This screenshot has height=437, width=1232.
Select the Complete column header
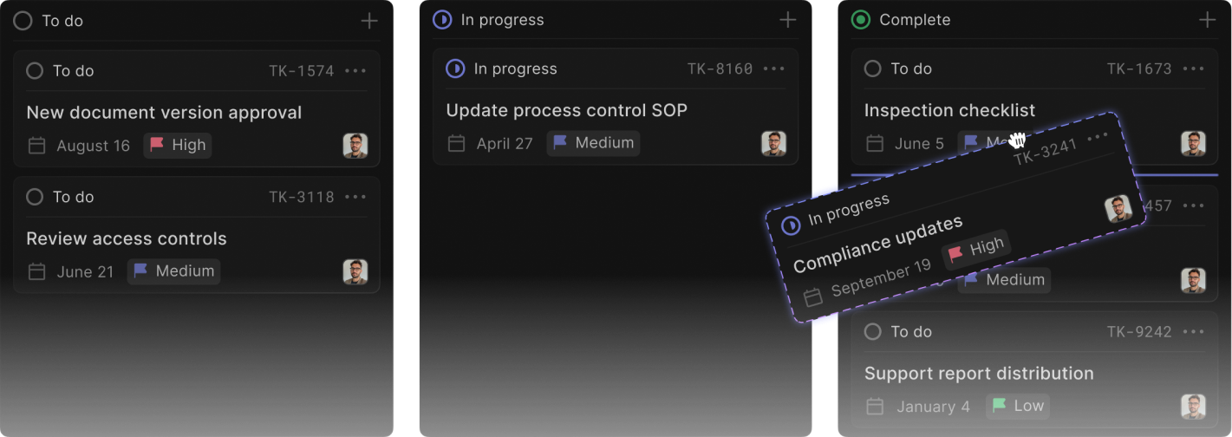coord(914,20)
